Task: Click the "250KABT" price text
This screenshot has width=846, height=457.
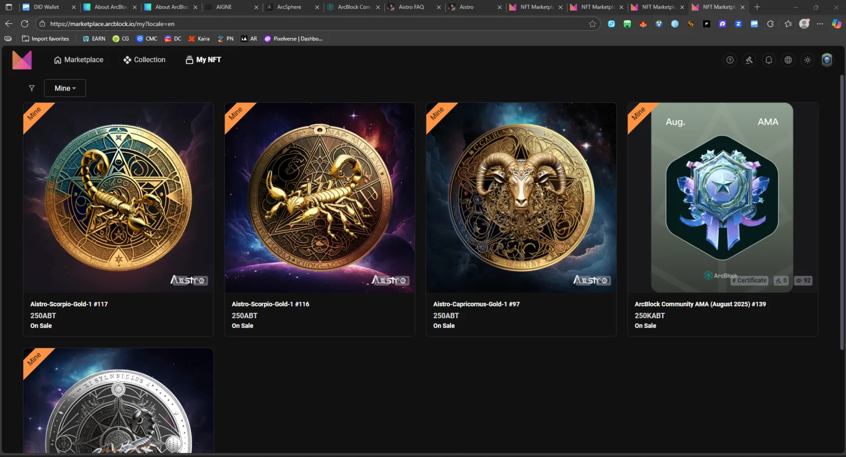Action: [x=650, y=315]
